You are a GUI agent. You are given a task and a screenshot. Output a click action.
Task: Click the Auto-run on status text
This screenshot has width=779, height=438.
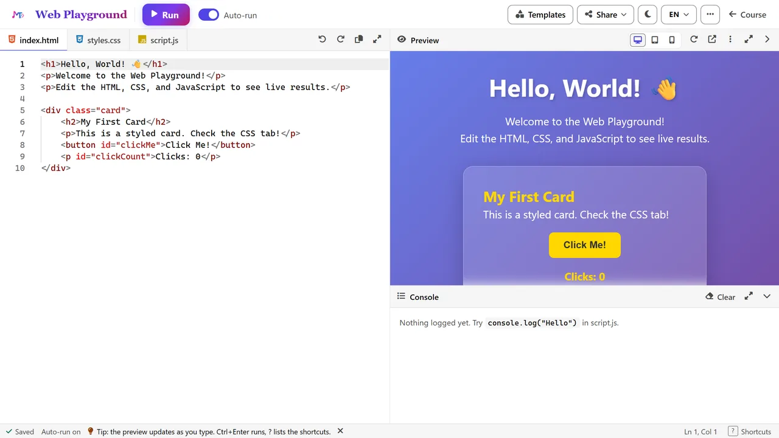pos(61,431)
